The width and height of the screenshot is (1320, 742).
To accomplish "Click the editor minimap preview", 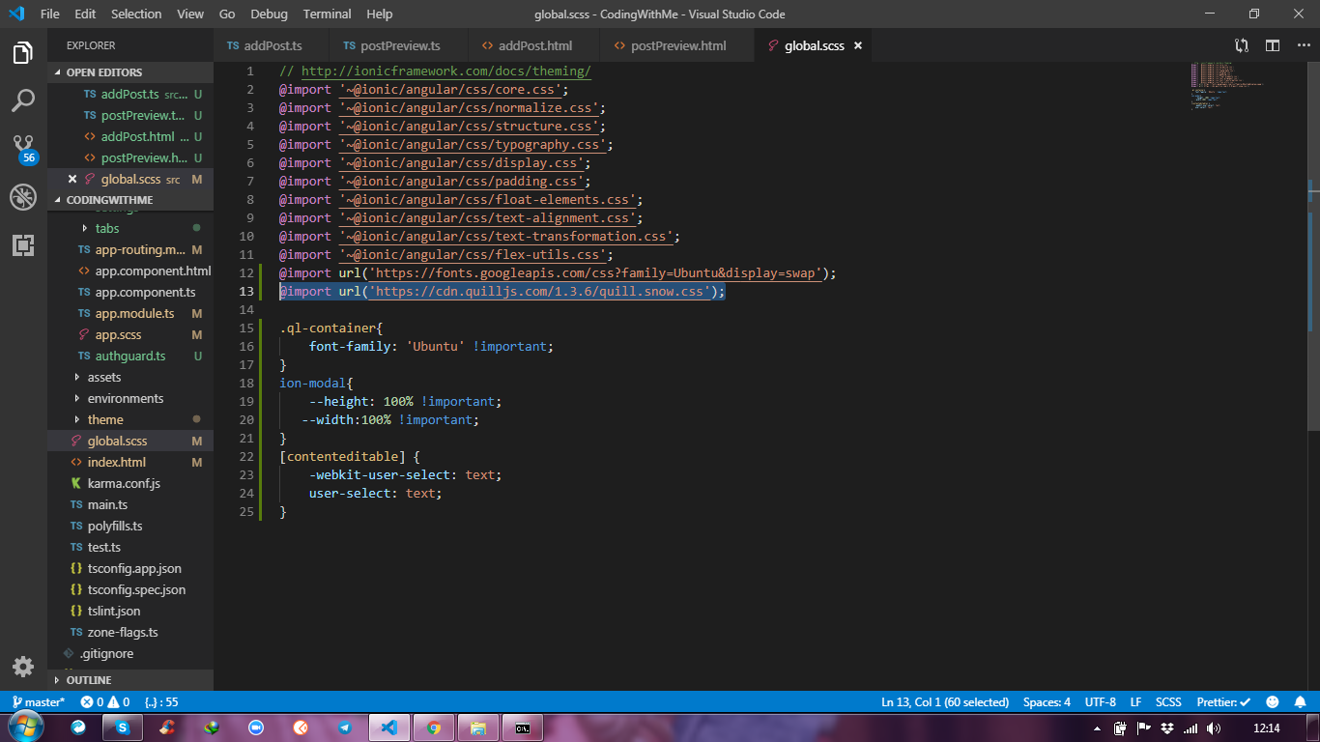I will pyautogui.click(x=1247, y=87).
